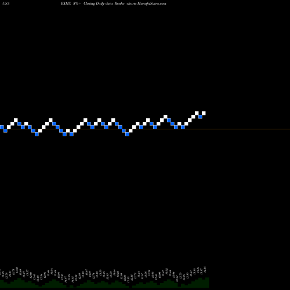Click the "USA" label at top left

point(6,3)
